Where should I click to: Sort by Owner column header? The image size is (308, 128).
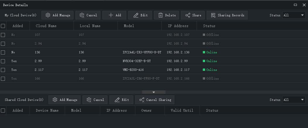[x=150, y=111]
